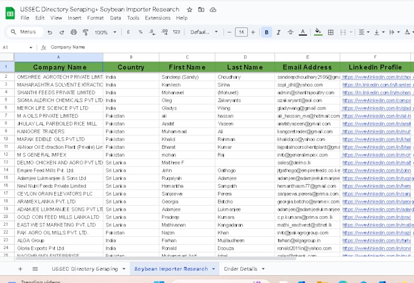Click the font size field showing 14

tap(241, 32)
